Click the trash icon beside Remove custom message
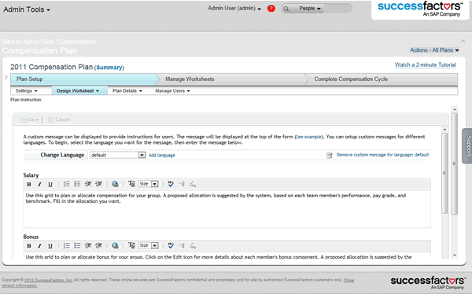The height and width of the screenshot is (294, 472). pyautogui.click(x=330, y=156)
